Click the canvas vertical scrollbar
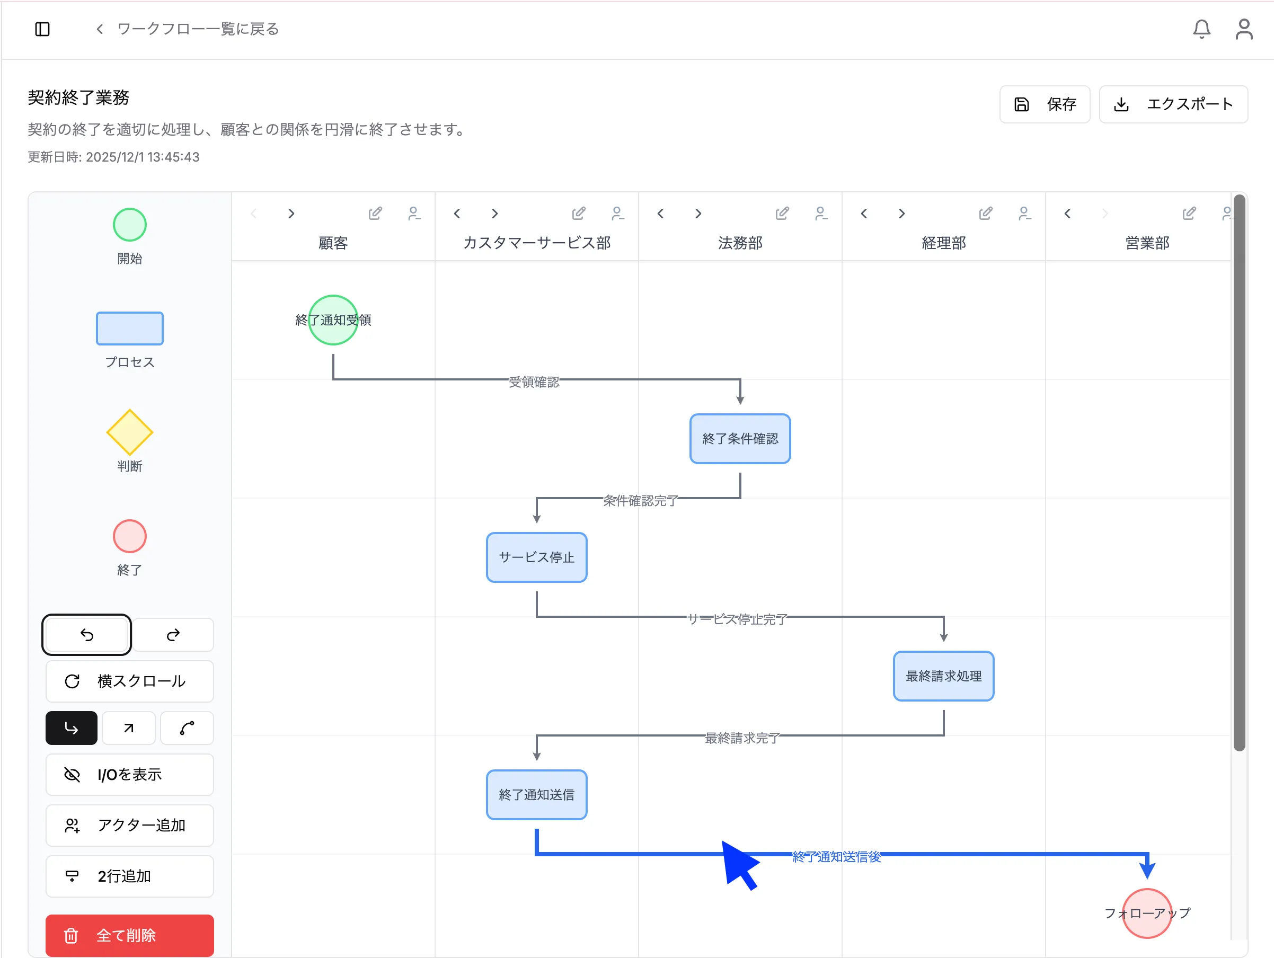The image size is (1274, 958). pyautogui.click(x=1240, y=472)
